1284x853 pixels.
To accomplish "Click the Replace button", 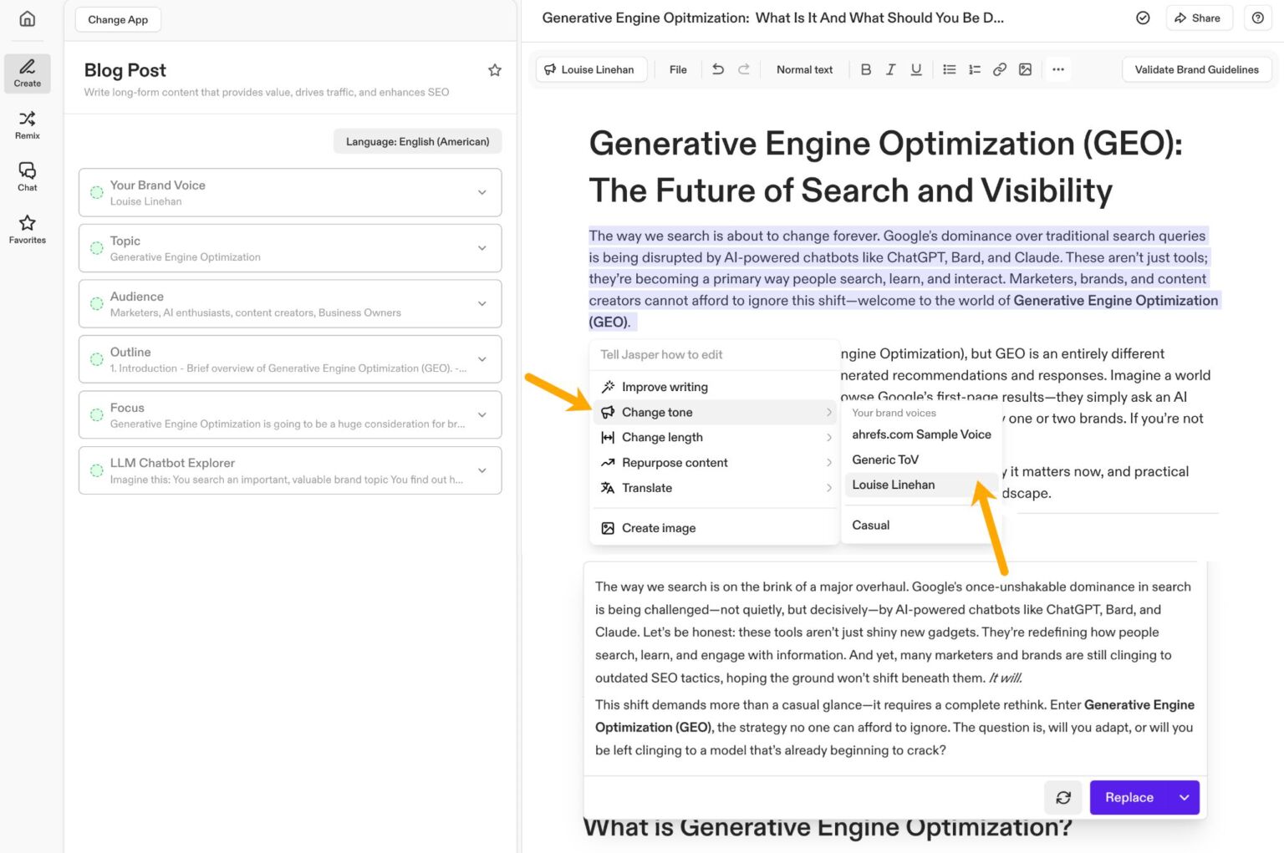I will pos(1129,797).
